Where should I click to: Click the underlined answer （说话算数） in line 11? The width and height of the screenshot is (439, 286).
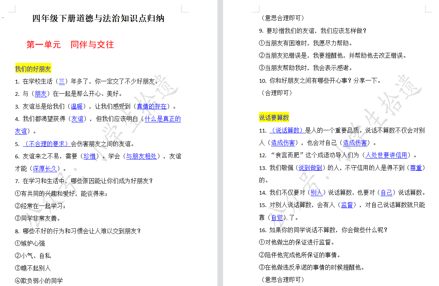(287, 130)
